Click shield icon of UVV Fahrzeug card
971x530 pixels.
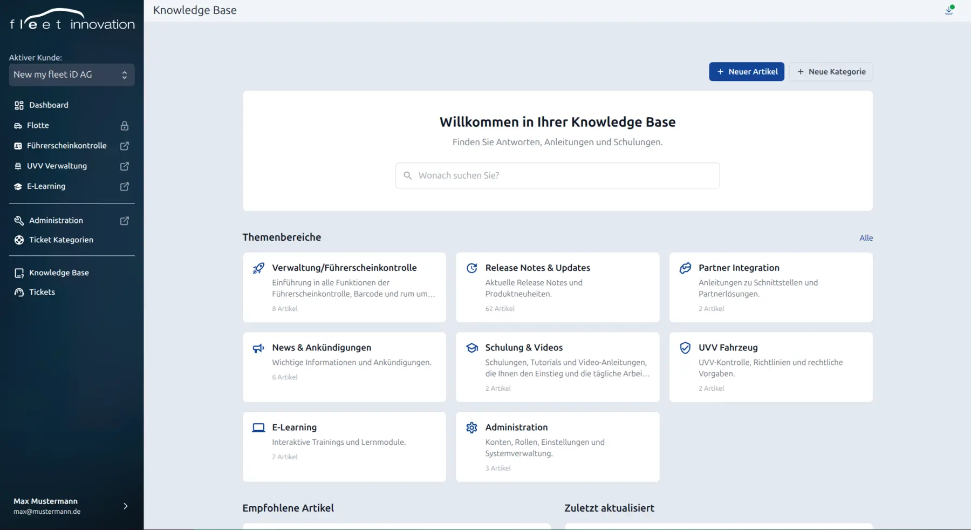pos(685,348)
